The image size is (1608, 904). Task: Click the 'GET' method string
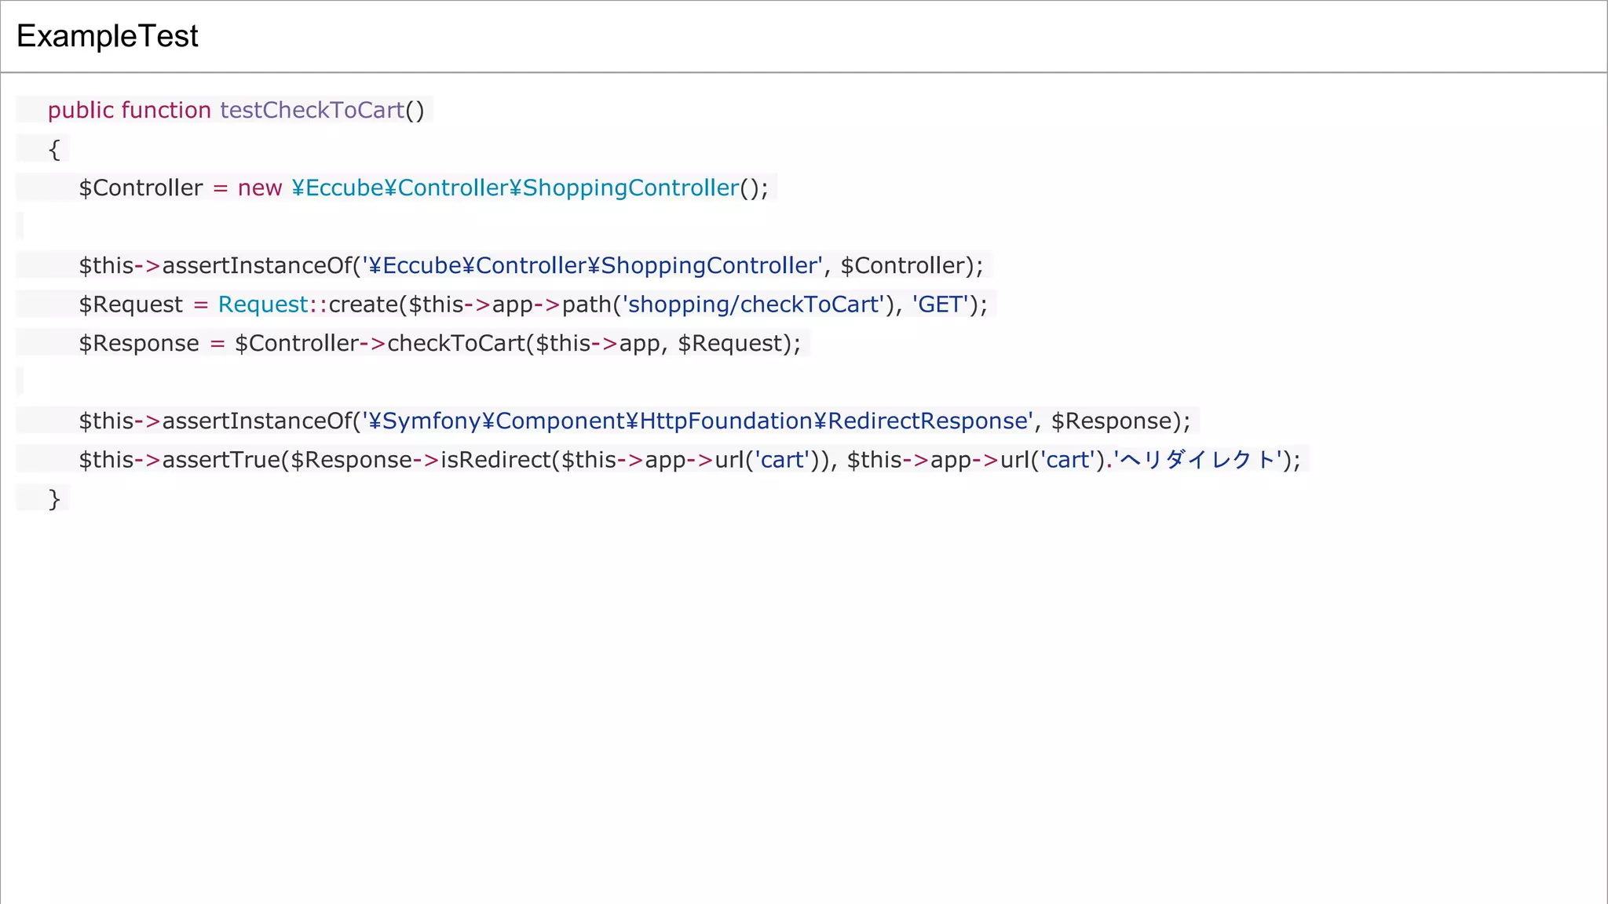tap(940, 304)
